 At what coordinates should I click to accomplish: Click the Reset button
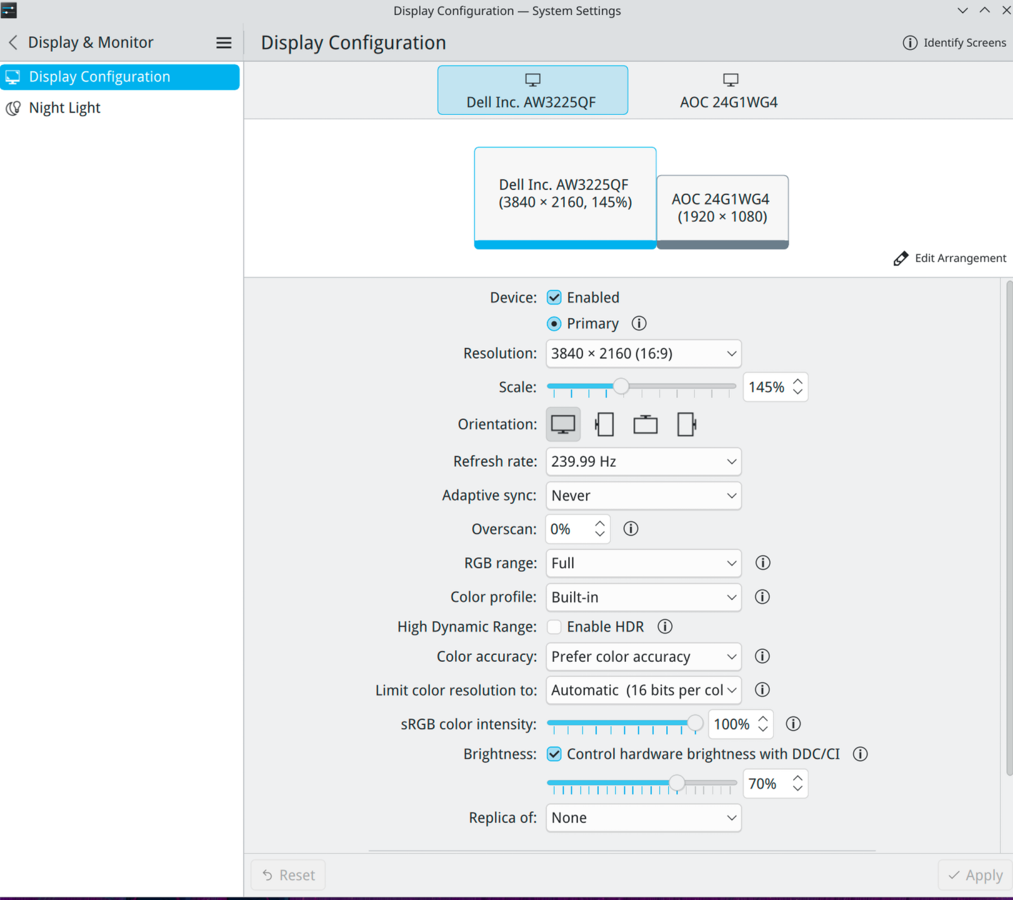click(288, 875)
